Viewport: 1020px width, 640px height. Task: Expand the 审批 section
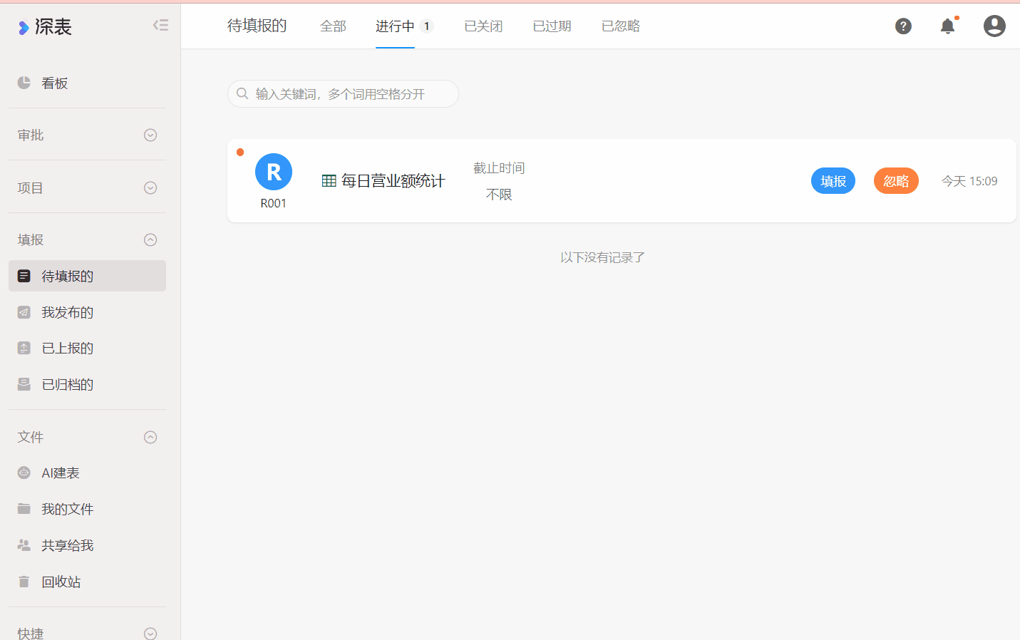click(150, 135)
